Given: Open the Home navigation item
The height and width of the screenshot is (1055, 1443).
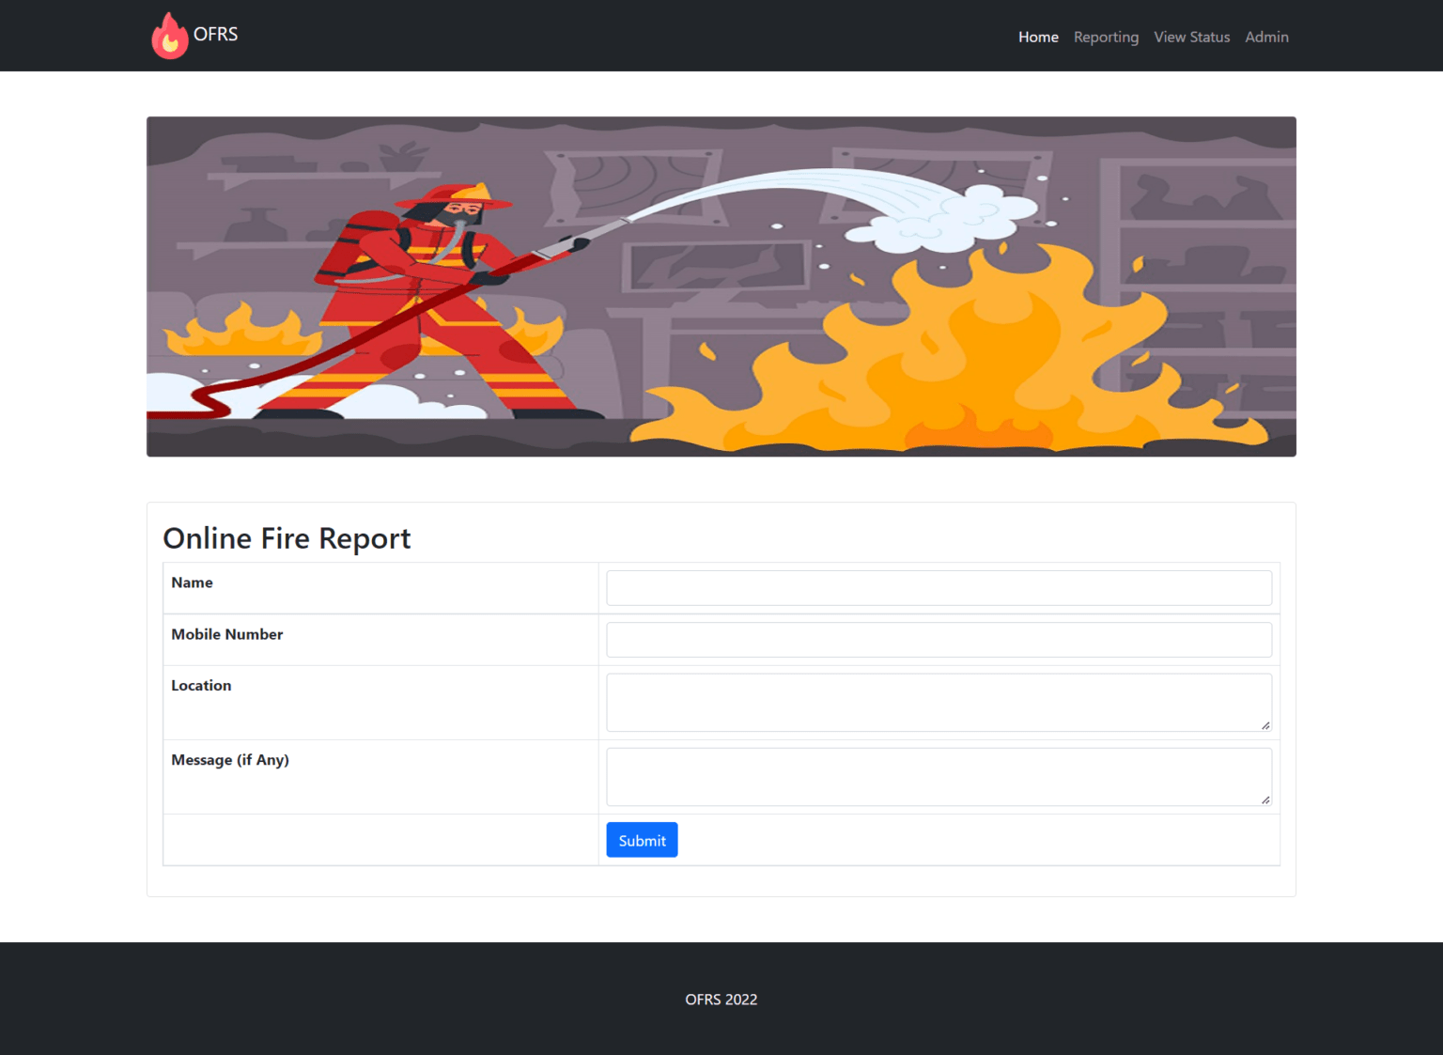Looking at the screenshot, I should [x=1038, y=37].
